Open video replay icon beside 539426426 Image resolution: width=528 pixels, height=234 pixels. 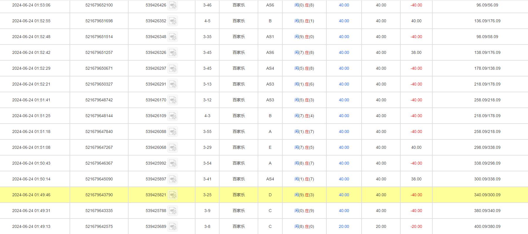coord(173,5)
